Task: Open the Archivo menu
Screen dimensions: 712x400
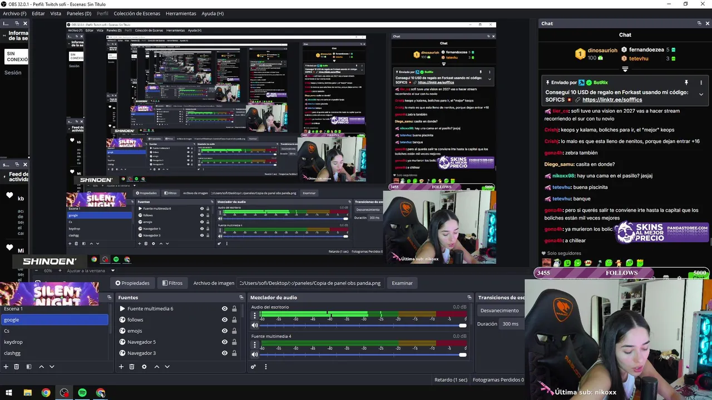Action: click(14, 13)
